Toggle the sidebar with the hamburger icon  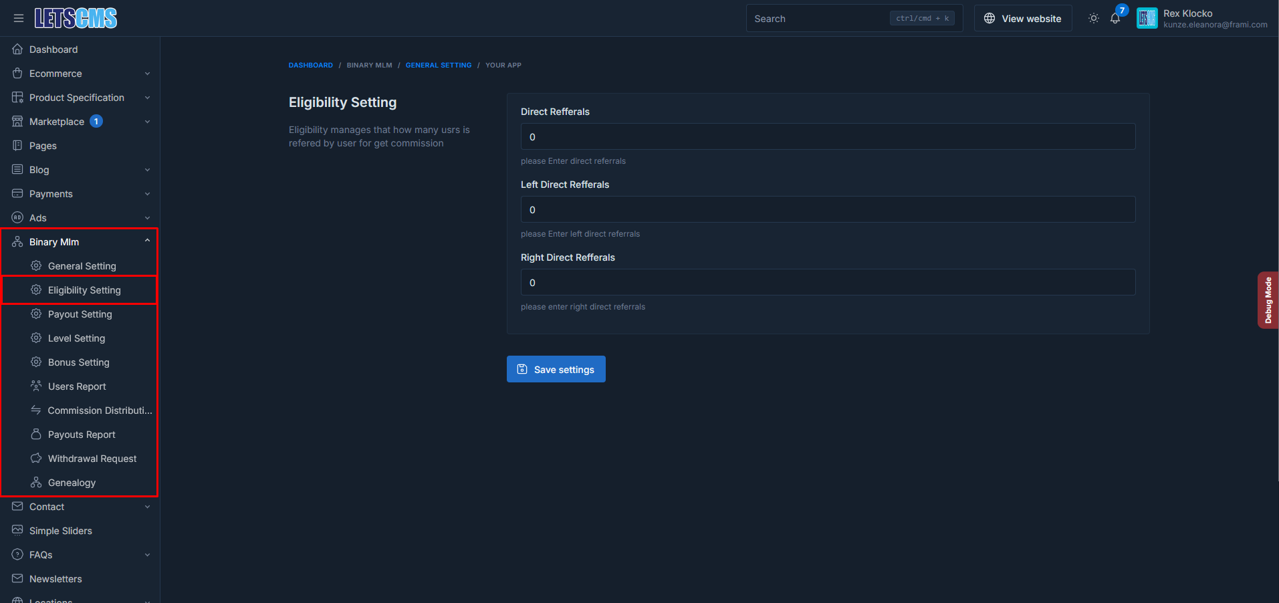(19, 18)
